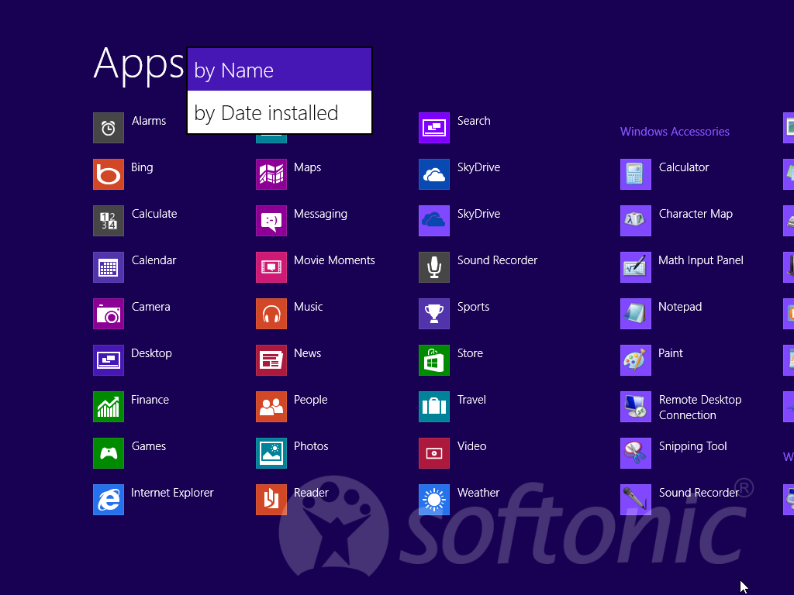Open the Calendar app icon
The width and height of the screenshot is (794, 595).
(x=109, y=267)
